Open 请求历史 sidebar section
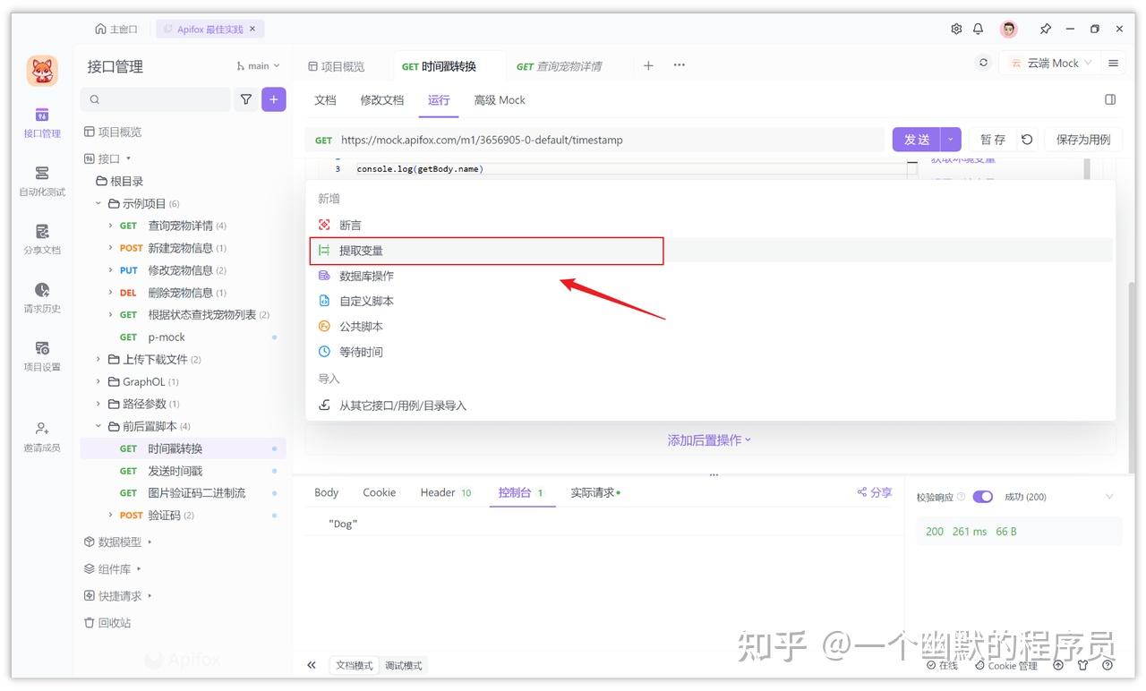 point(42,297)
